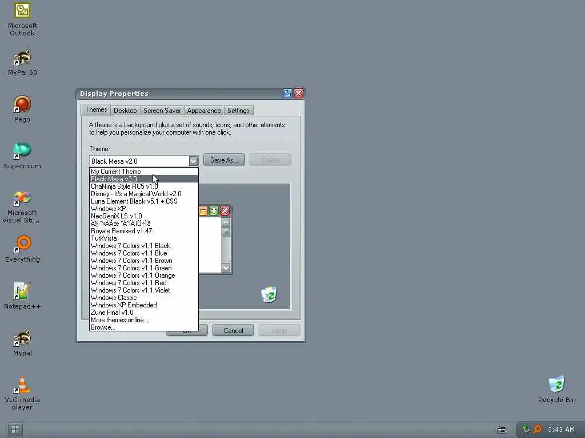Pick Windows 7 Colors v1.1 Orange
The height and width of the screenshot is (438, 585).
click(x=144, y=275)
